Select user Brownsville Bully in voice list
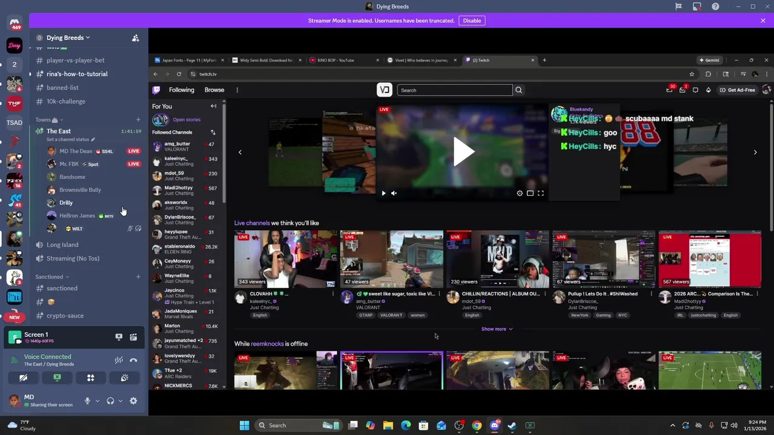 [80, 190]
